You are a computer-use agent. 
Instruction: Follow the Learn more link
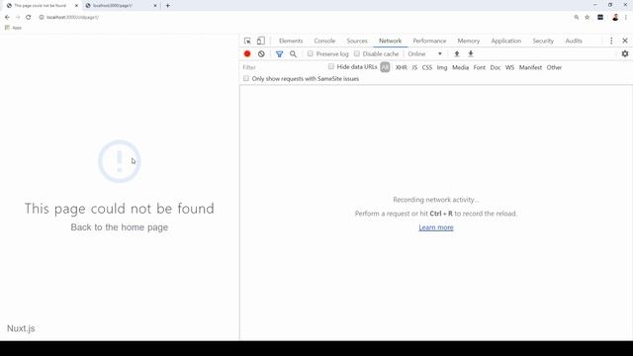436,227
